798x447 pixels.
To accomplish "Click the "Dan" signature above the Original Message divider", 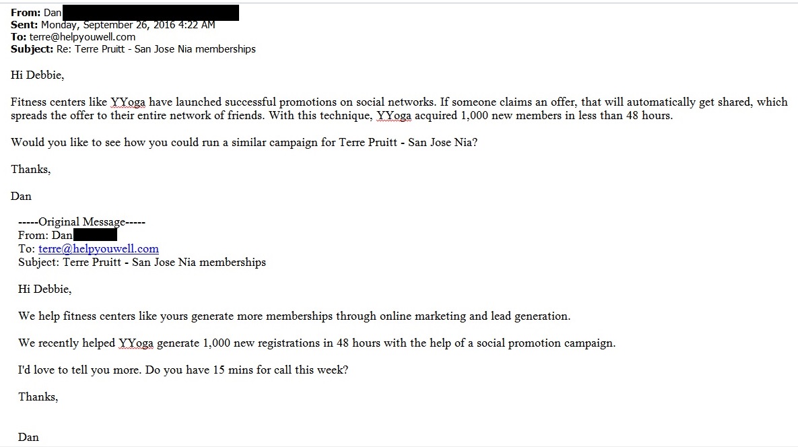I will 22,197.
